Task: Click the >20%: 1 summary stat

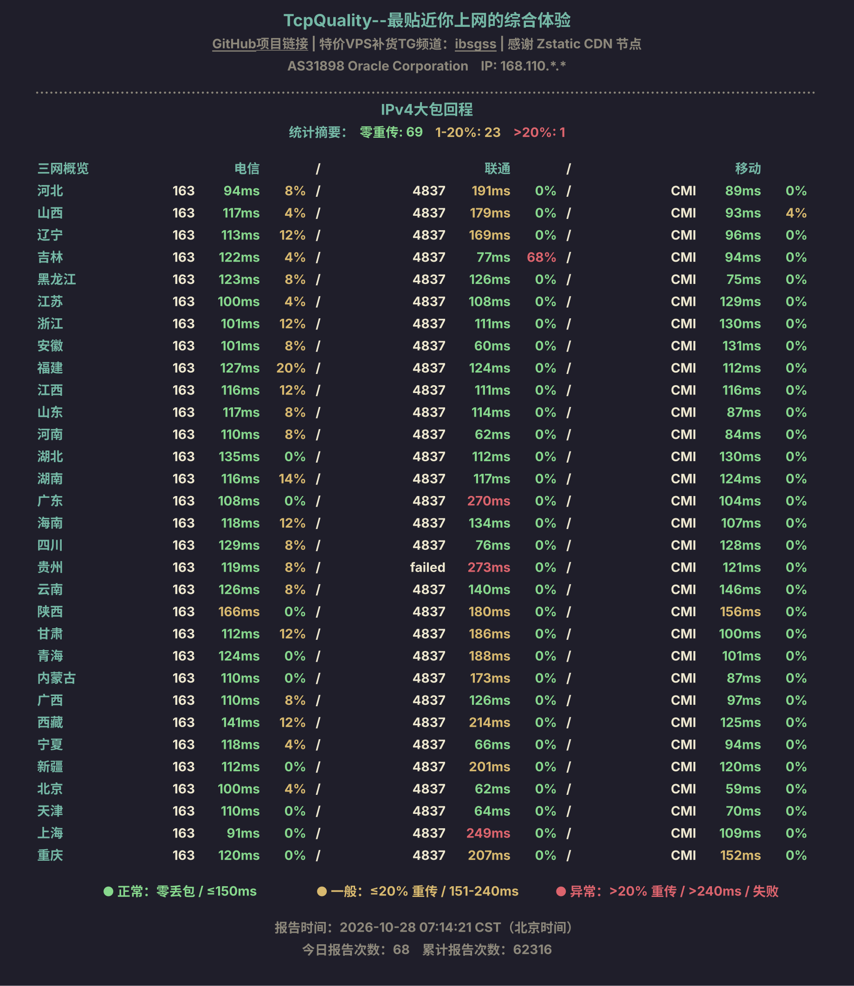Action: tap(539, 132)
